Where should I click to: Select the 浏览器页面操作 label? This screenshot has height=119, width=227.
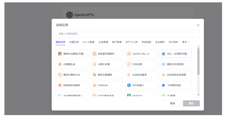point(106,54)
